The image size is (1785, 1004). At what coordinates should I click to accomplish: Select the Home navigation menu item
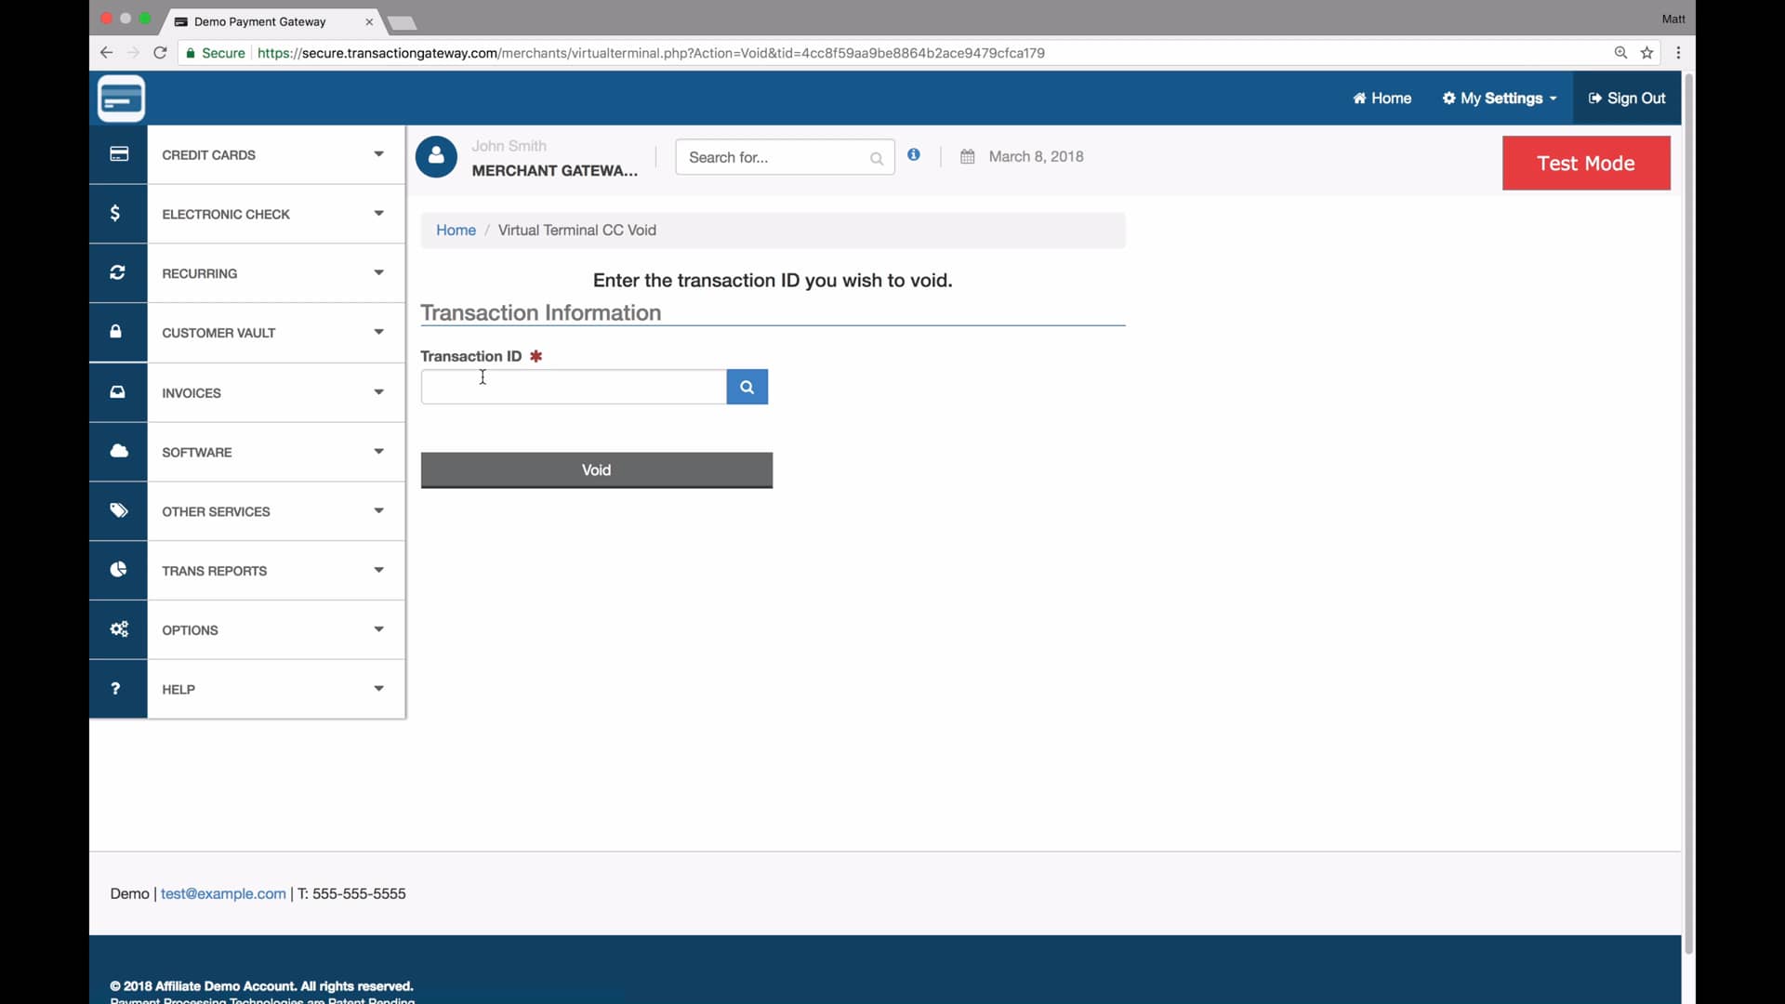pos(1382,97)
